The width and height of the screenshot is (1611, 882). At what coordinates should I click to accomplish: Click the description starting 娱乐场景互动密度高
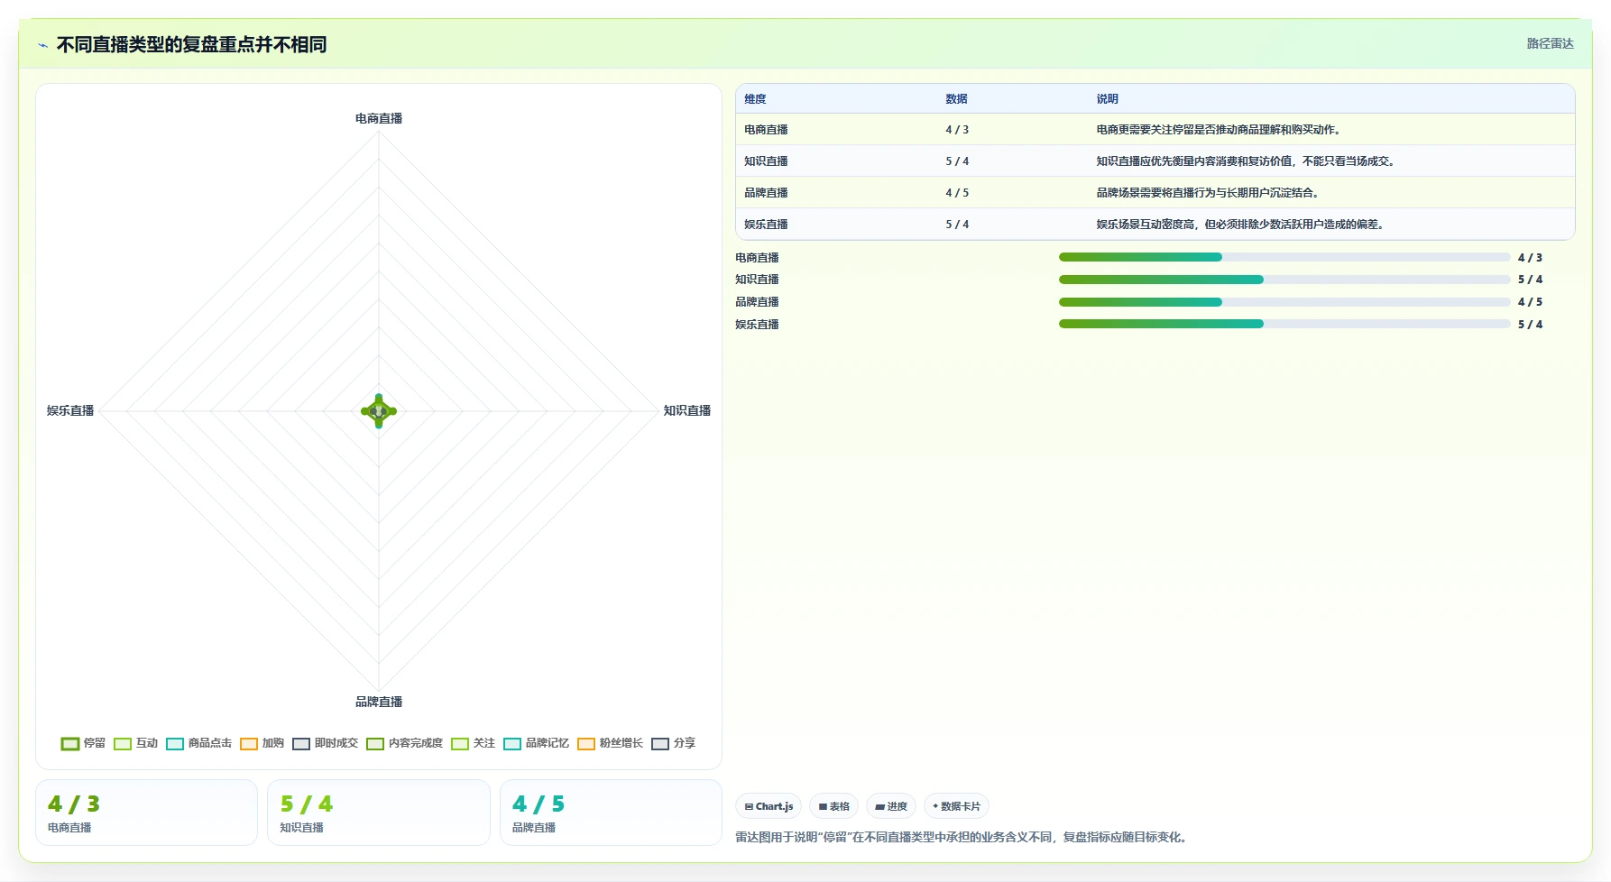(1241, 225)
